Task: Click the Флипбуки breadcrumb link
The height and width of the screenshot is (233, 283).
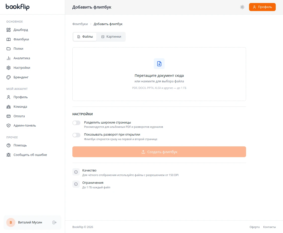Action: coord(80,24)
